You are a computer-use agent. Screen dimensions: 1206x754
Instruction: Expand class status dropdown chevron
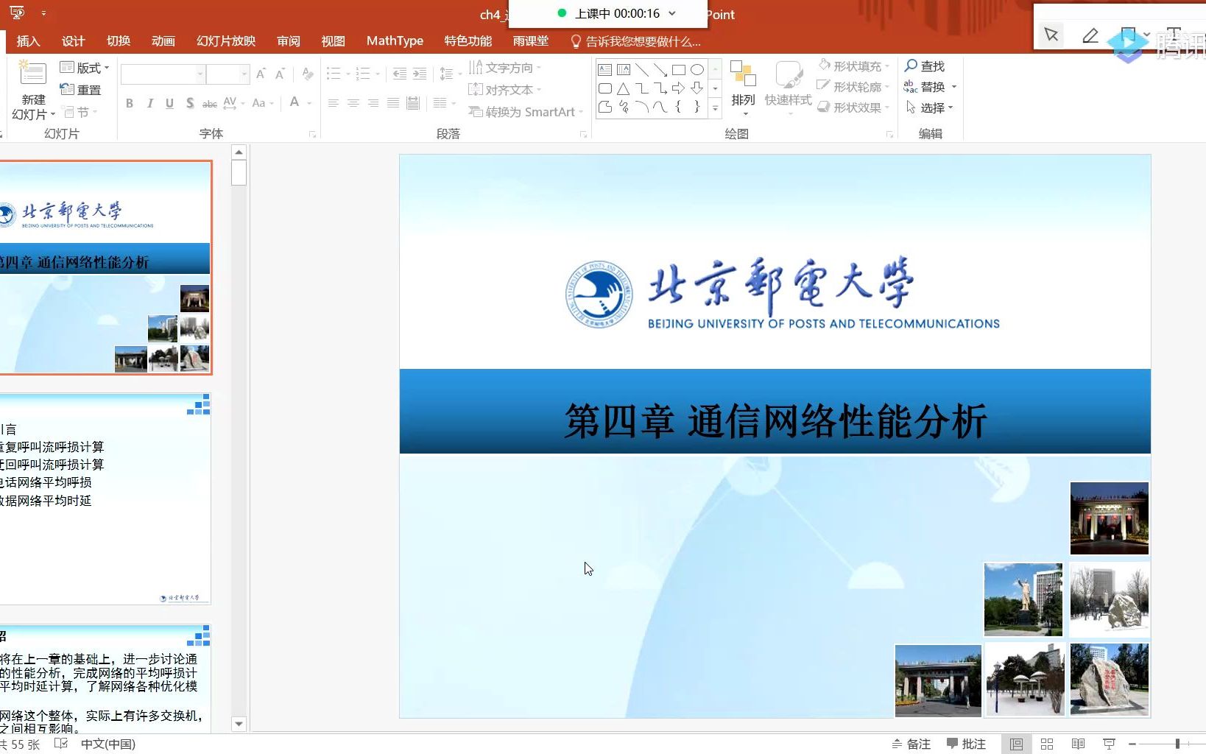click(672, 13)
